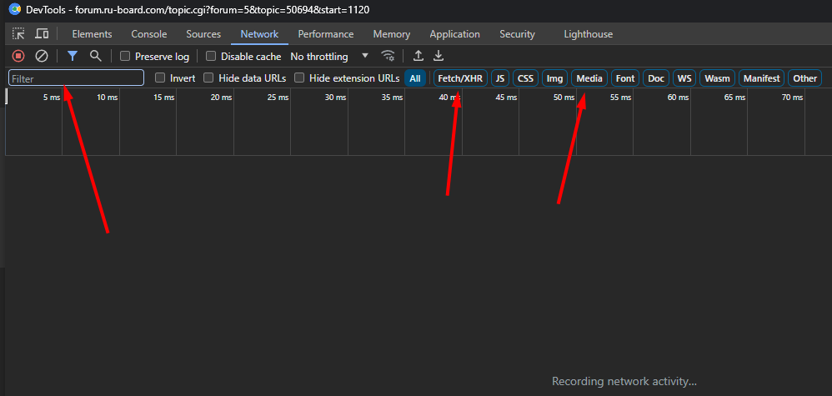Click the Recording network activity text

pyautogui.click(x=624, y=381)
